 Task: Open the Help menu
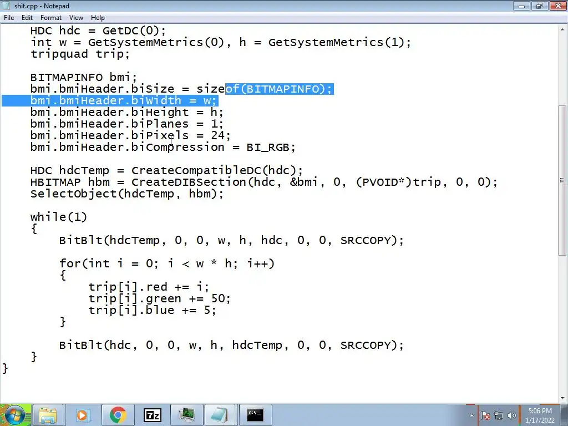coord(98,18)
